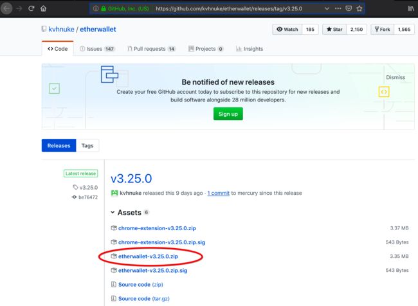This screenshot has height=306, width=418.
Task: Switch to the Issues tab
Action: (97, 49)
